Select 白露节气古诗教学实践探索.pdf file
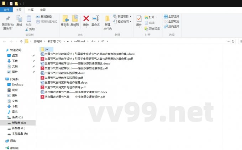242x150 pixels. (62, 78)
